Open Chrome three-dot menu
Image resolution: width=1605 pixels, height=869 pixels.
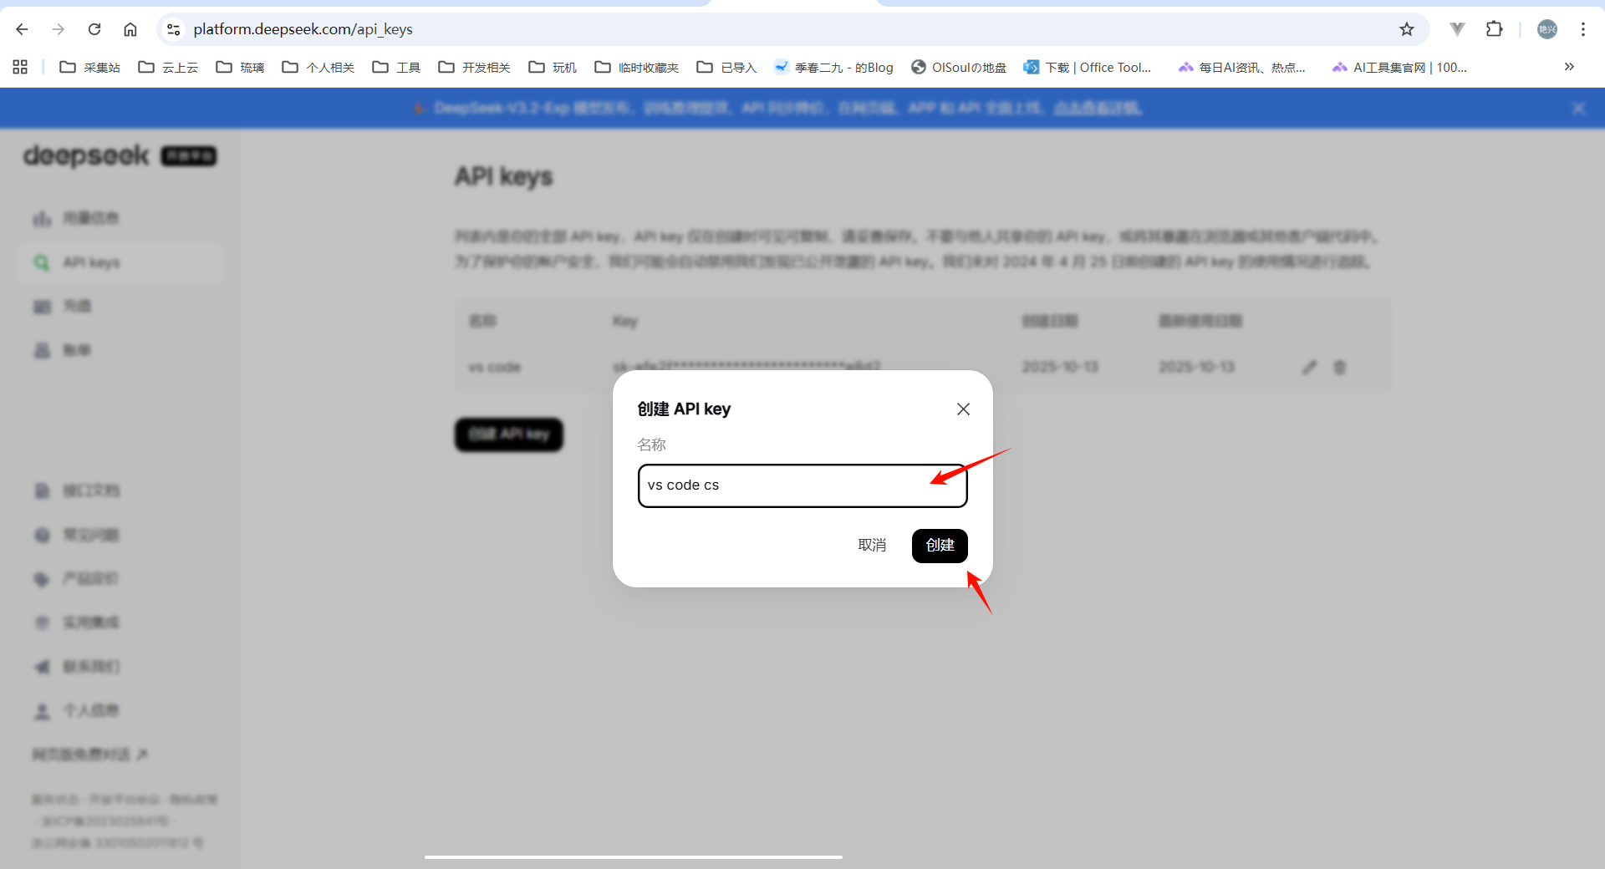[1583, 29]
